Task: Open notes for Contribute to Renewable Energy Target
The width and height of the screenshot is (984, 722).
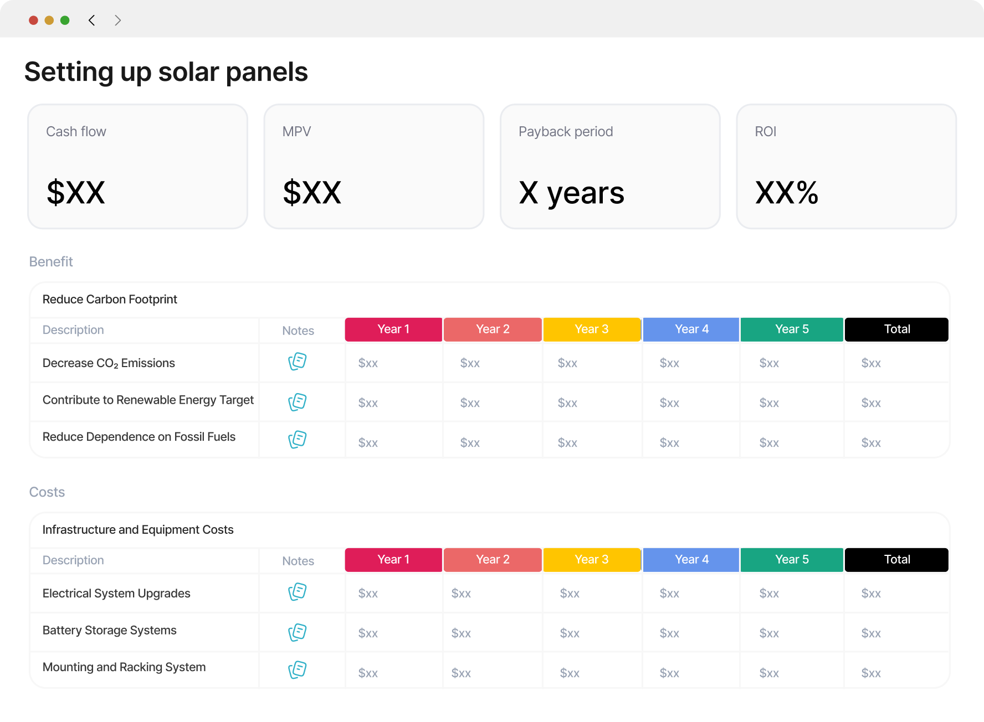Action: [x=298, y=402]
